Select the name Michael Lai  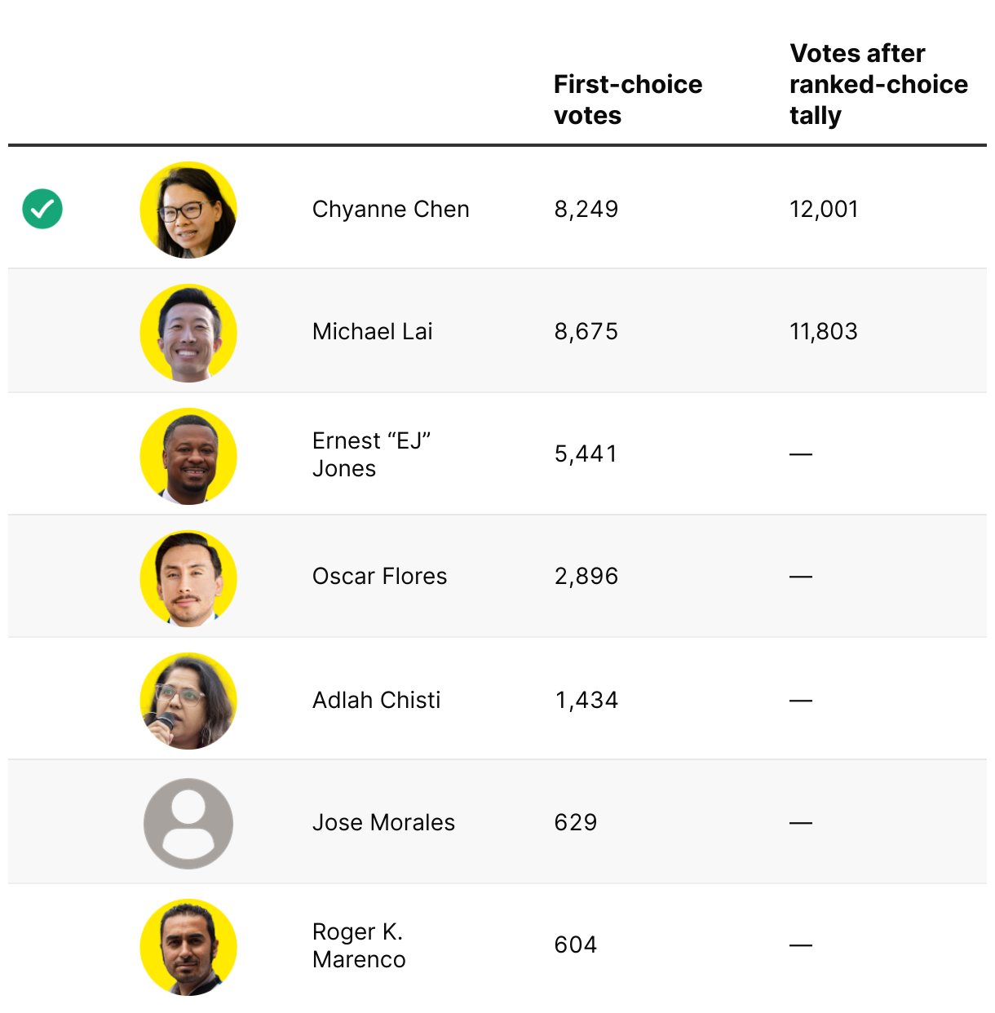(372, 332)
